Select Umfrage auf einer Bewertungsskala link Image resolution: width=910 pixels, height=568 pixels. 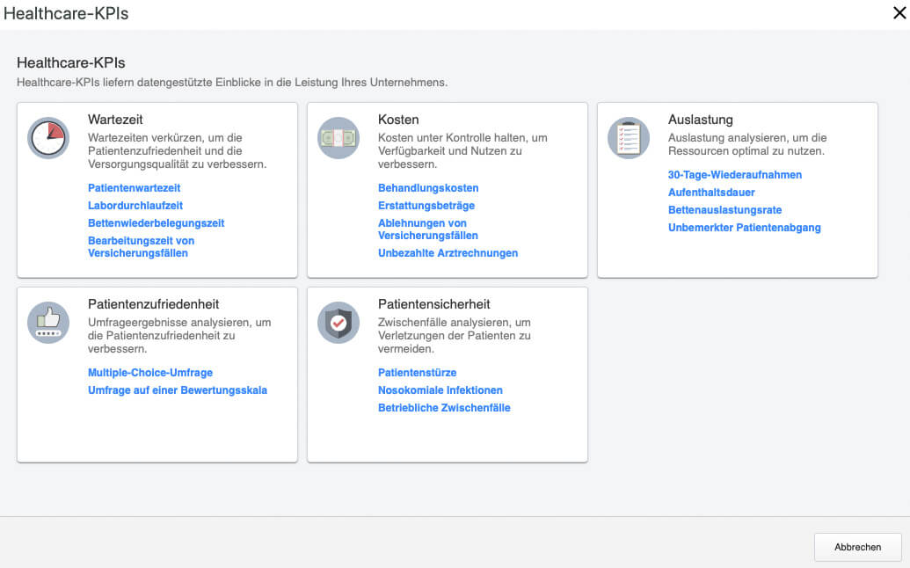point(178,390)
